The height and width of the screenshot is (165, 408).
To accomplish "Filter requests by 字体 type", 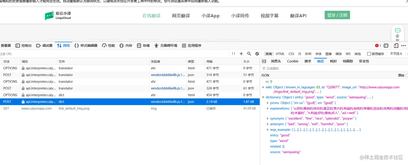I will (318, 54).
